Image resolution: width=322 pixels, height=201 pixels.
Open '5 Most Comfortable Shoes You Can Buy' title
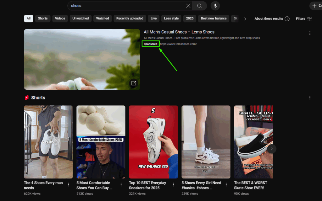pos(94,185)
